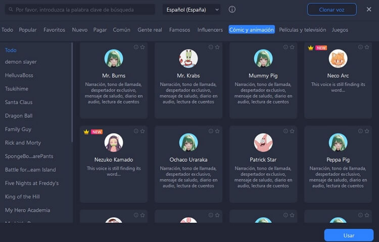Select My Hero Academia category
This screenshot has width=379, height=242.
[28, 210]
